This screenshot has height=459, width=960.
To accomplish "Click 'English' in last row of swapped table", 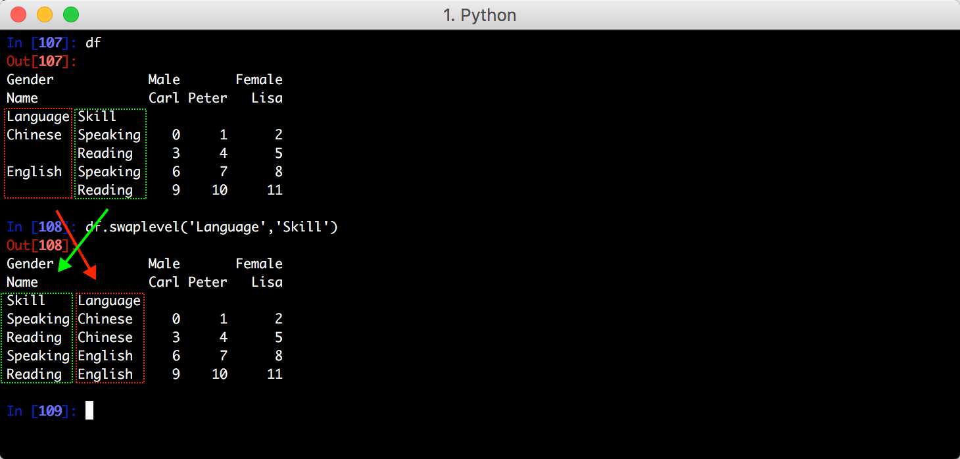I will (x=105, y=374).
